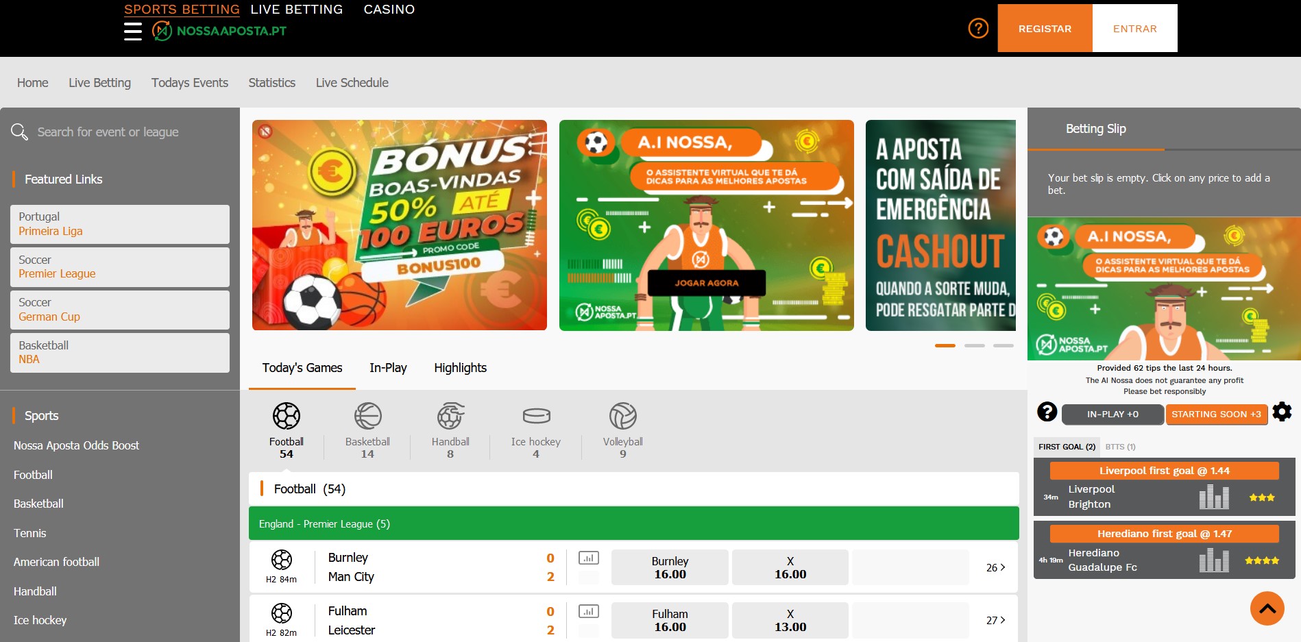Open American football in Sports list
Screen dimensions: 1301x642
click(56, 562)
